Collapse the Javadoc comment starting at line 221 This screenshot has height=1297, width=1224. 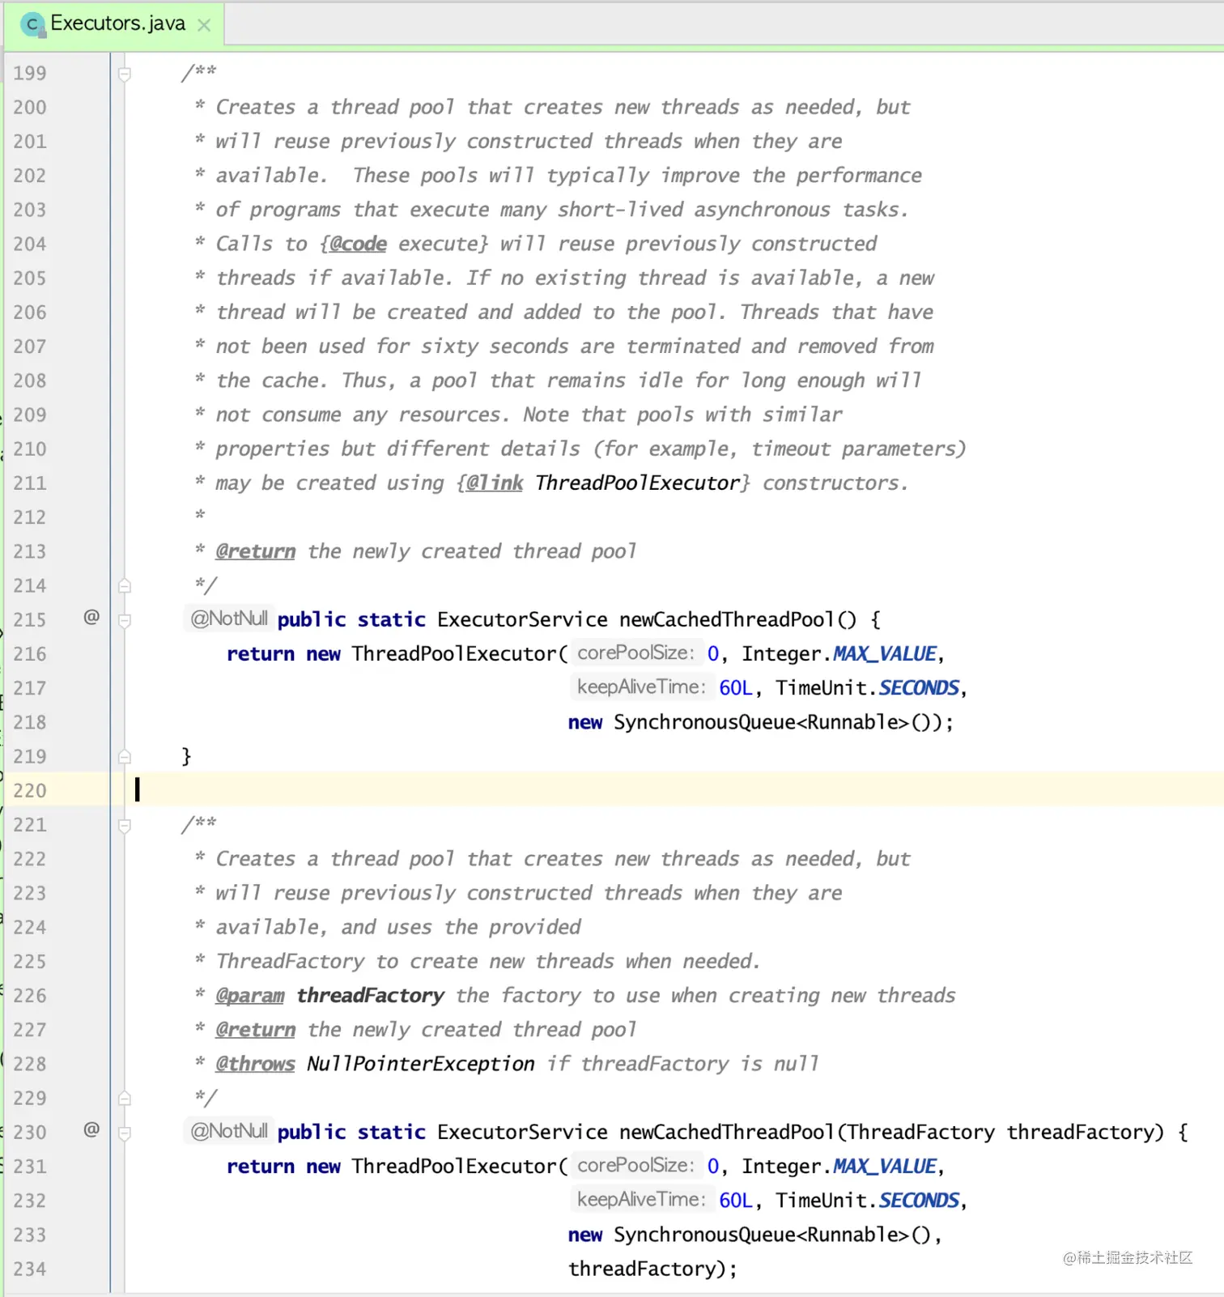[x=125, y=826]
